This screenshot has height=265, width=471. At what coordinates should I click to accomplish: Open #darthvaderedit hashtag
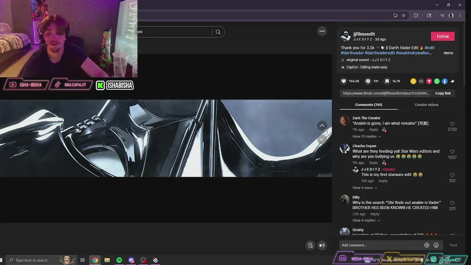coord(380,53)
